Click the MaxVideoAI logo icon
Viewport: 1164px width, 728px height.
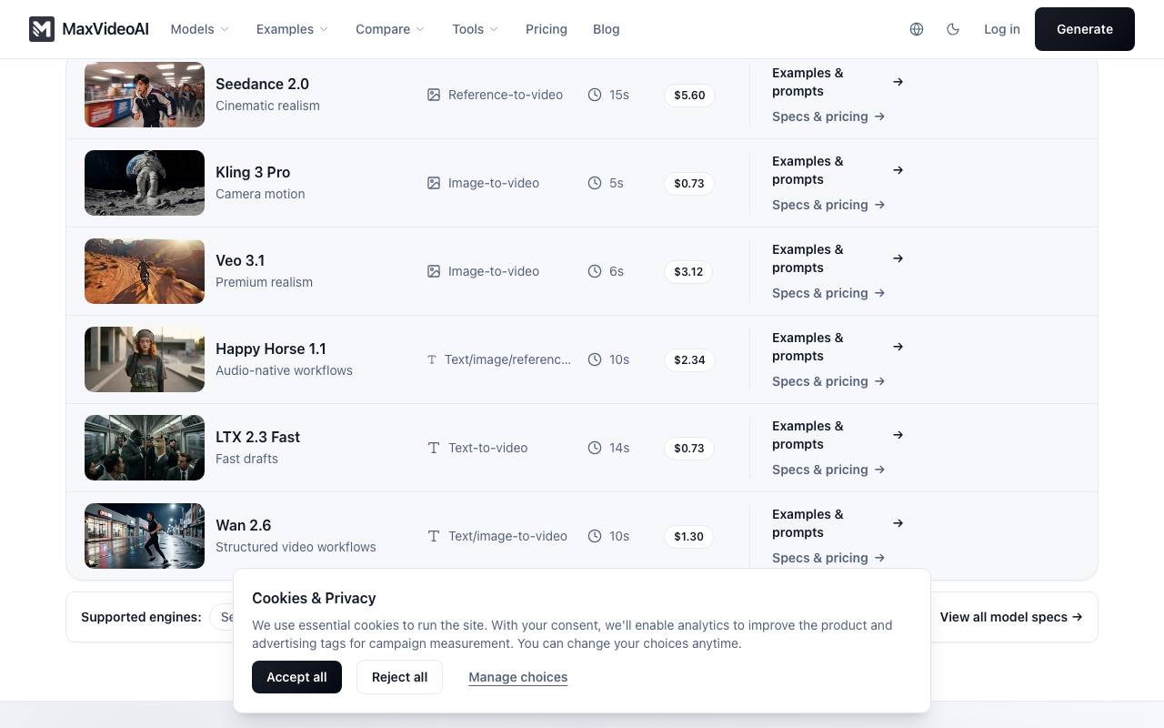(x=42, y=29)
